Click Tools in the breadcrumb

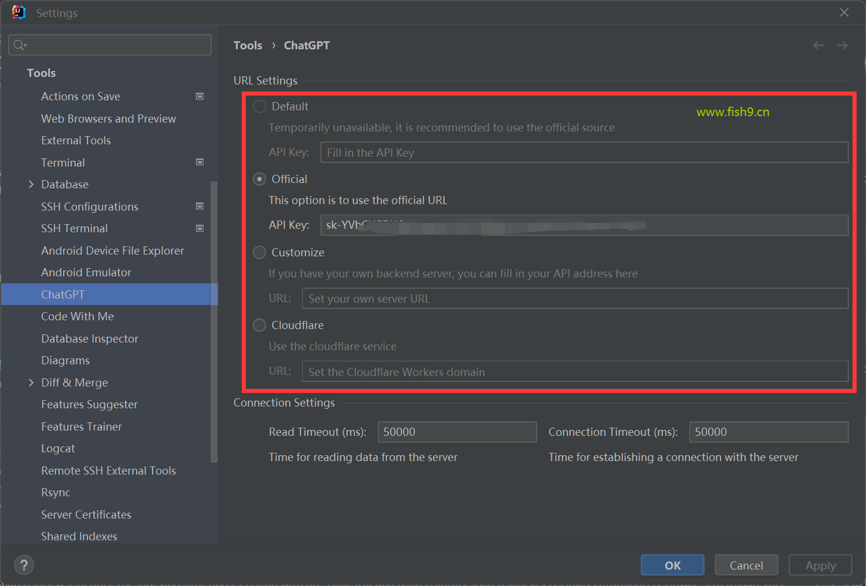248,45
